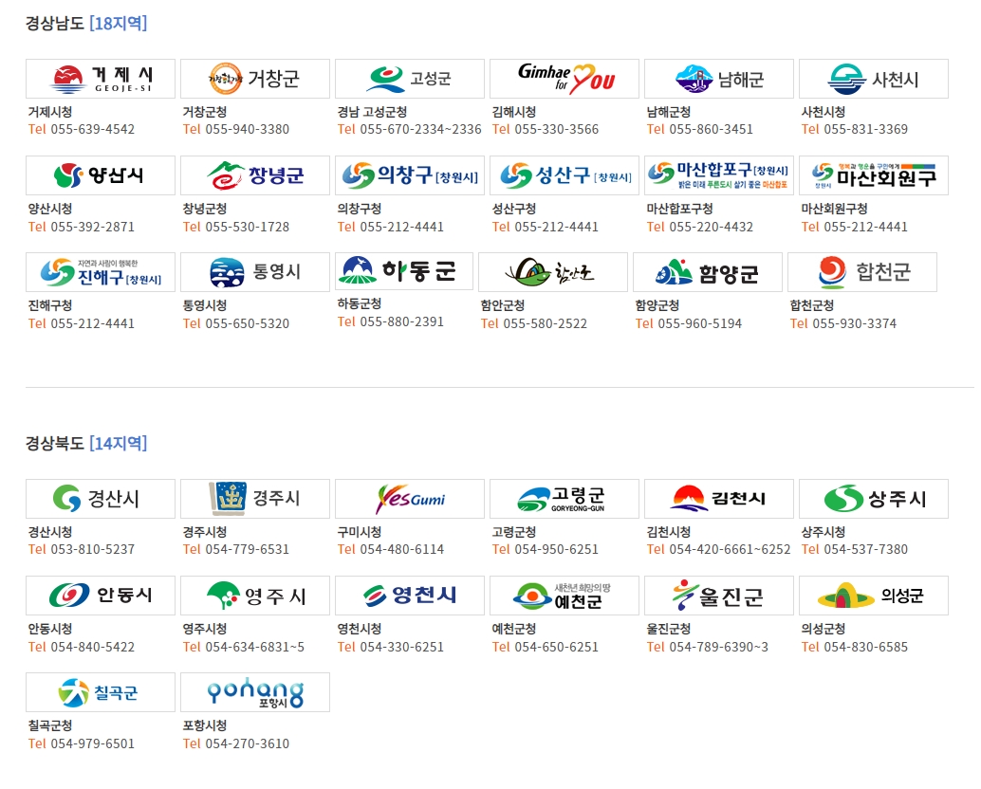The height and width of the screenshot is (789, 981).
Task: Select phone number 055-960-5194
Action: point(700,324)
